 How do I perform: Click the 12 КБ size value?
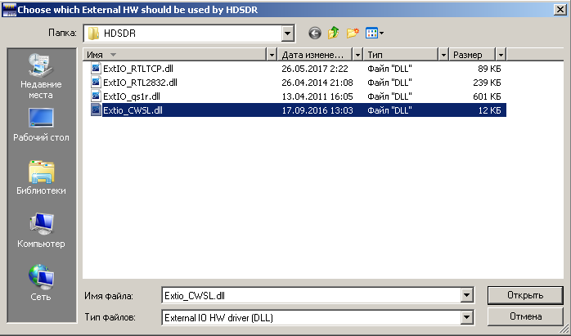(x=489, y=110)
